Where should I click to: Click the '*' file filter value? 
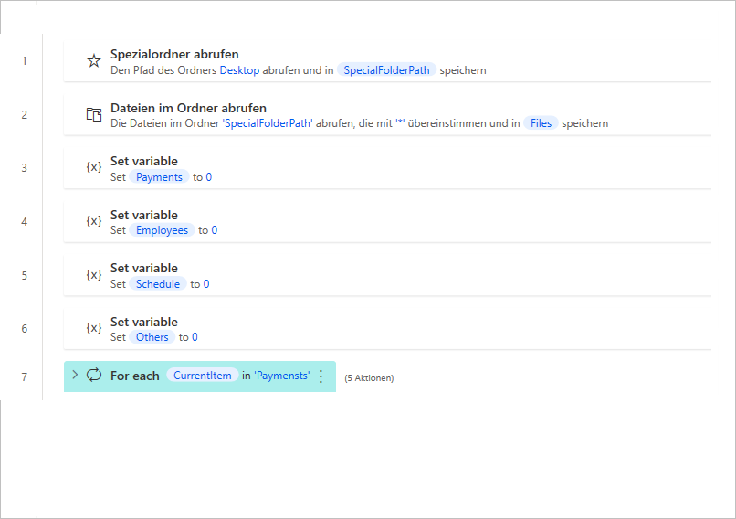400,123
